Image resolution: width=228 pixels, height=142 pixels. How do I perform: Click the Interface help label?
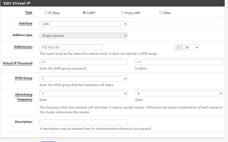26,23
